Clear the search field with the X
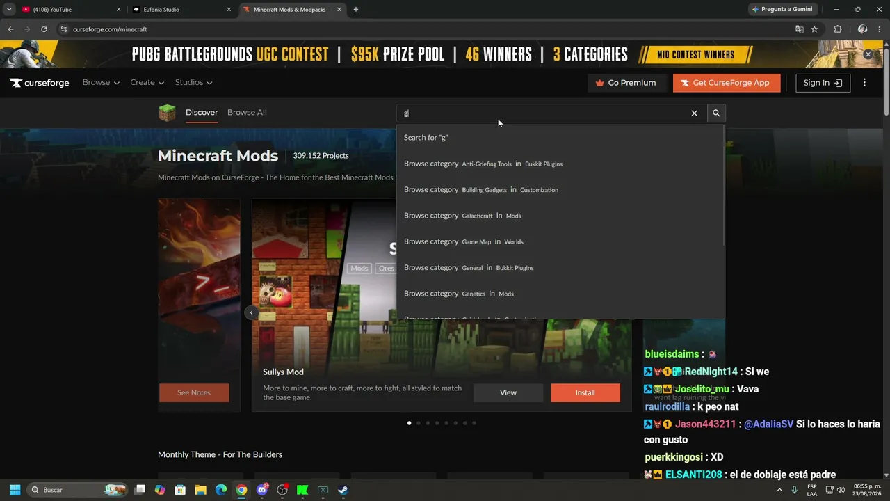The width and height of the screenshot is (890, 501). coord(694,113)
